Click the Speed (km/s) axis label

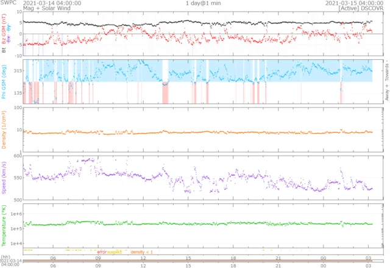tap(4, 178)
